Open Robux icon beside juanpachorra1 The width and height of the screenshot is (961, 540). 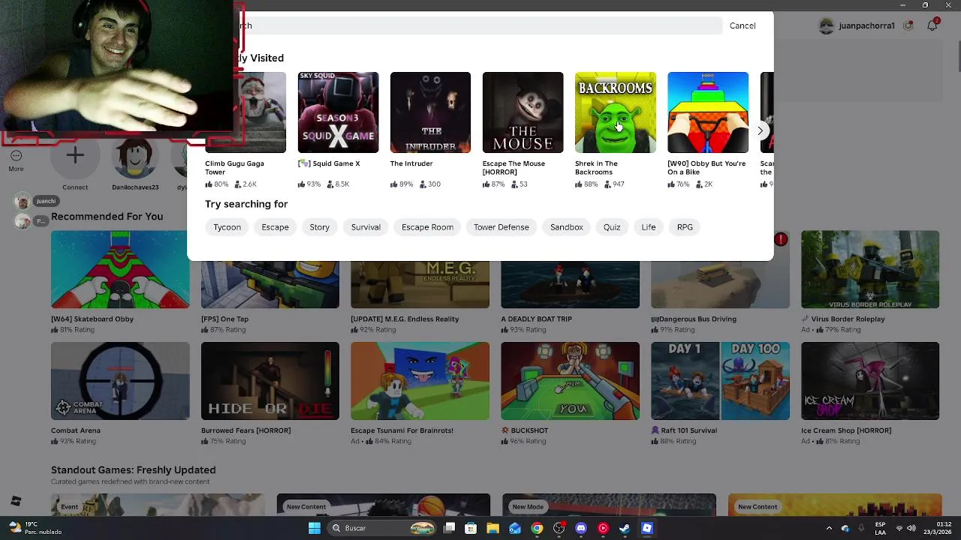(x=908, y=25)
